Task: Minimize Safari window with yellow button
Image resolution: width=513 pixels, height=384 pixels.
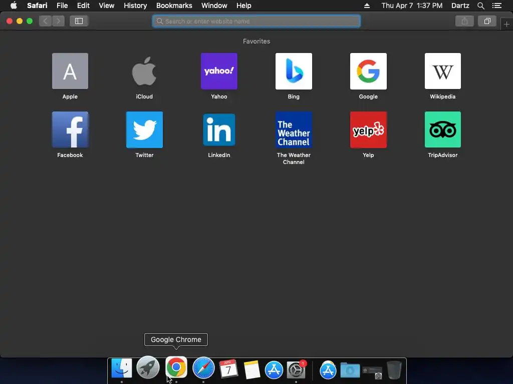Action: 20,21
